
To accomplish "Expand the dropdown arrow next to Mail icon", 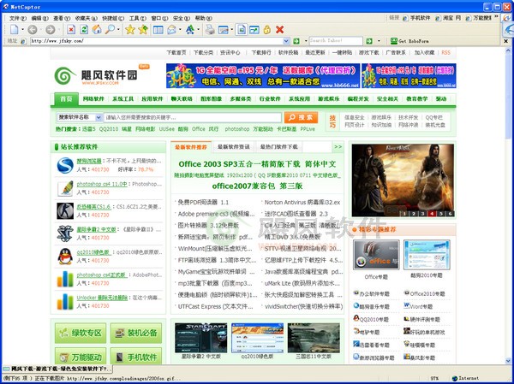I will (x=180, y=30).
